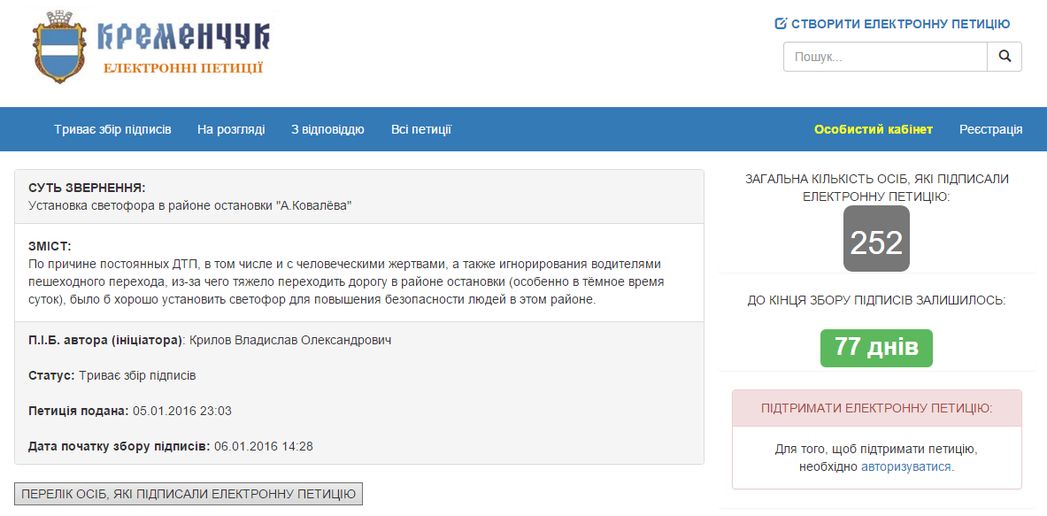Viewport: 1047px width, 516px height.
Task: Click Підтримати електронну петицію panel header
Action: 876,408
